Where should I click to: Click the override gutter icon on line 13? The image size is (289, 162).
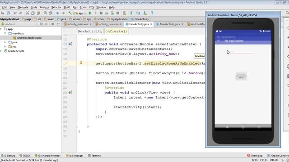coord(70,44)
